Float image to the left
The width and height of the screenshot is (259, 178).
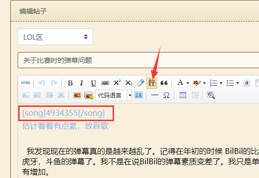[37, 95]
